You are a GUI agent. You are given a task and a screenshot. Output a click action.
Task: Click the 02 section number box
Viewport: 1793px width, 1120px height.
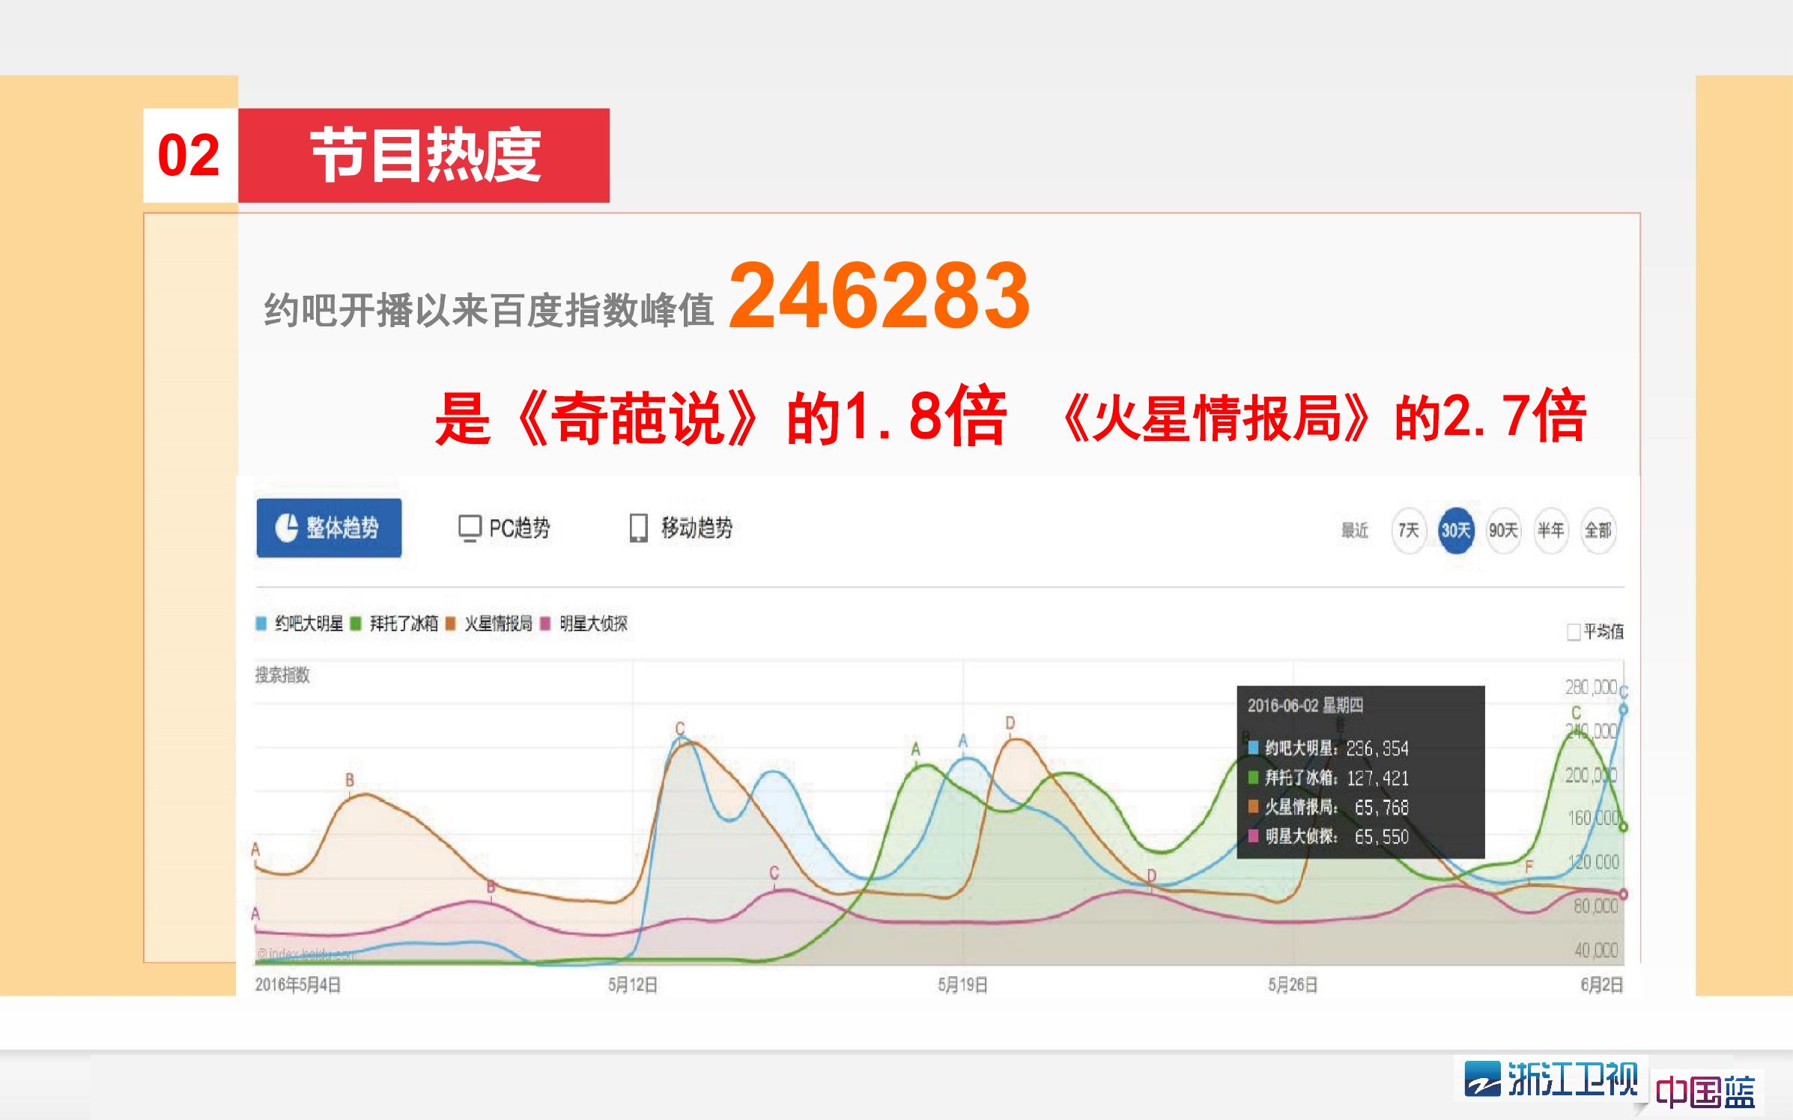pyautogui.click(x=190, y=155)
